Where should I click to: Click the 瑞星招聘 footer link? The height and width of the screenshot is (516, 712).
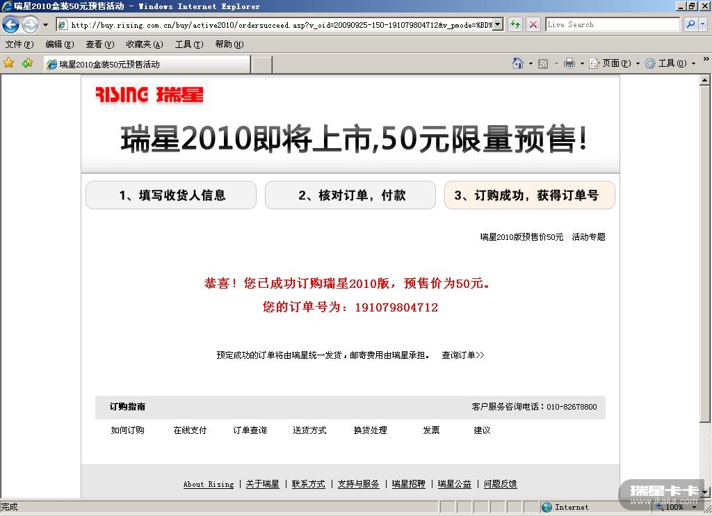pyautogui.click(x=408, y=484)
